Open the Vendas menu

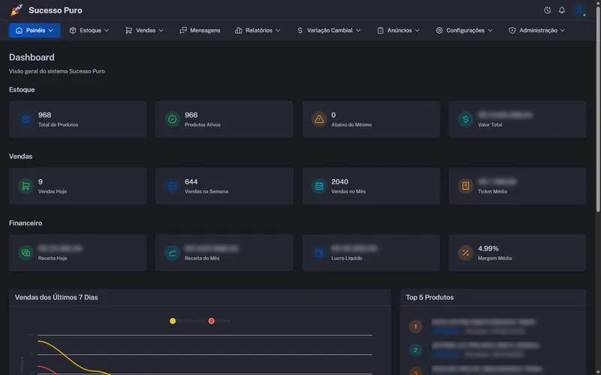(144, 30)
